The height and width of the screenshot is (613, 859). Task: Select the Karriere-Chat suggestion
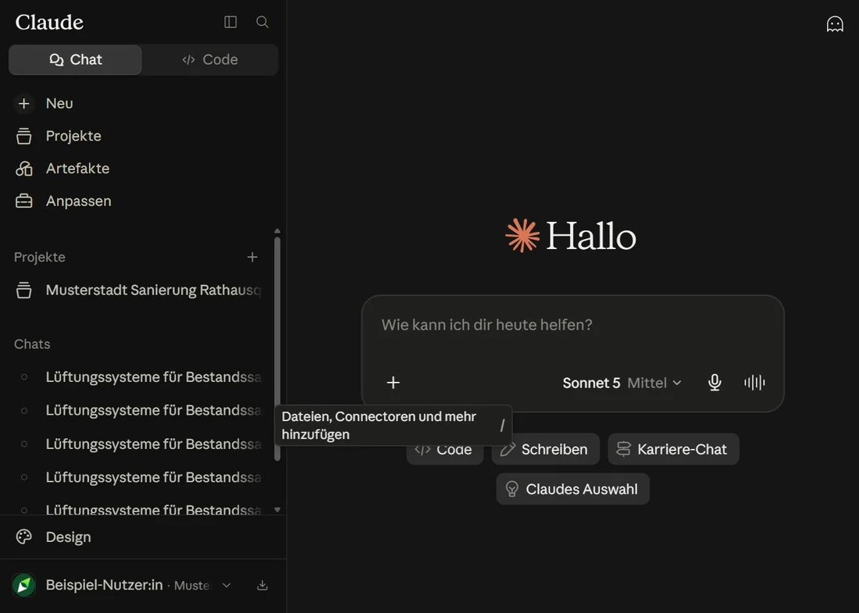point(673,449)
